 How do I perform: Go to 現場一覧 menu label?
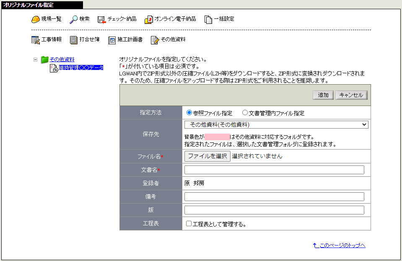click(51, 19)
